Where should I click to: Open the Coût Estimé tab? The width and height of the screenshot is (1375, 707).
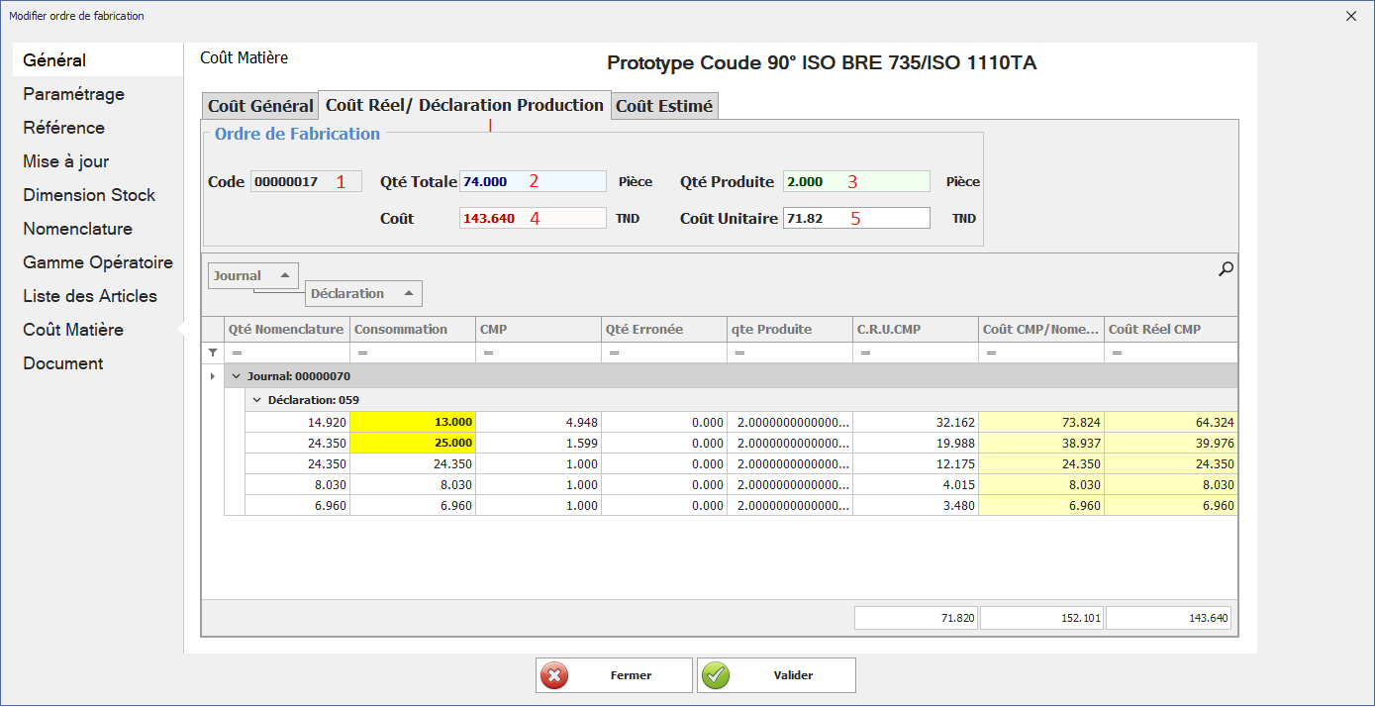point(664,106)
